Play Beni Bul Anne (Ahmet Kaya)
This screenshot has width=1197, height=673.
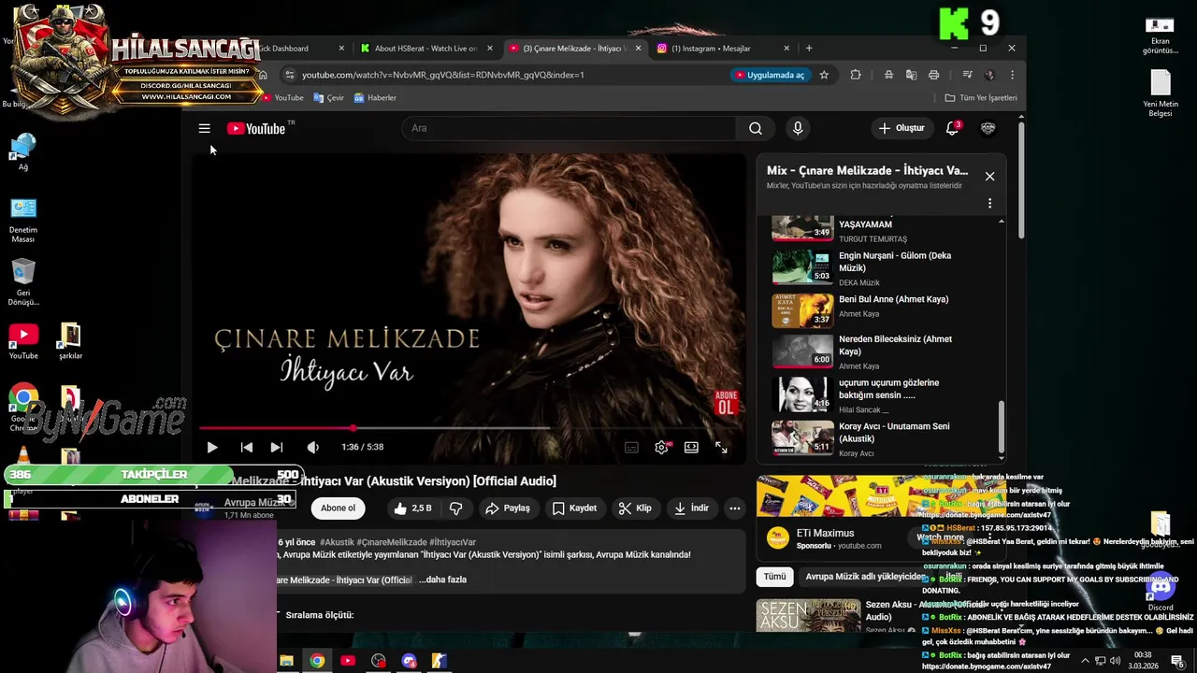(x=884, y=310)
